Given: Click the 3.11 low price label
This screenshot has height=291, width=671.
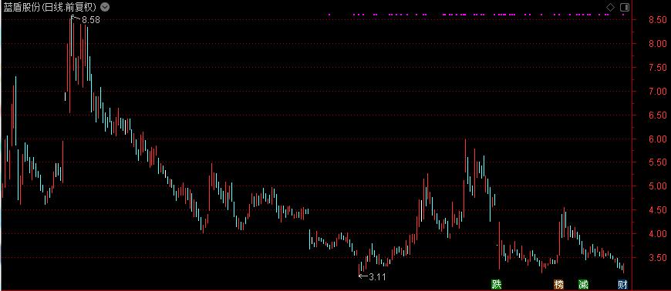Looking at the screenshot, I should (377, 277).
